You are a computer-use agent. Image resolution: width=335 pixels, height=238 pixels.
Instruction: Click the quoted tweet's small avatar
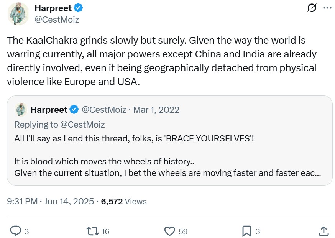(21, 110)
